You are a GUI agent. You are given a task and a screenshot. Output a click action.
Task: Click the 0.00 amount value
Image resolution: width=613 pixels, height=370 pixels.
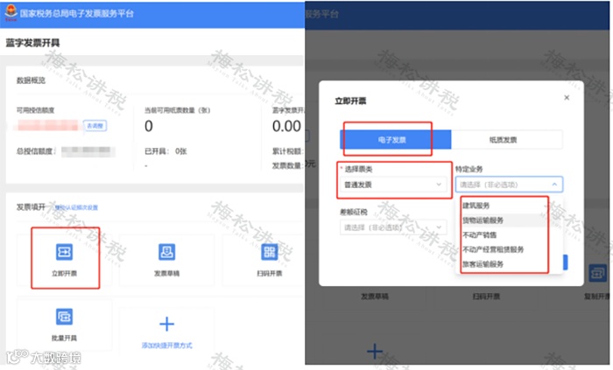click(286, 127)
